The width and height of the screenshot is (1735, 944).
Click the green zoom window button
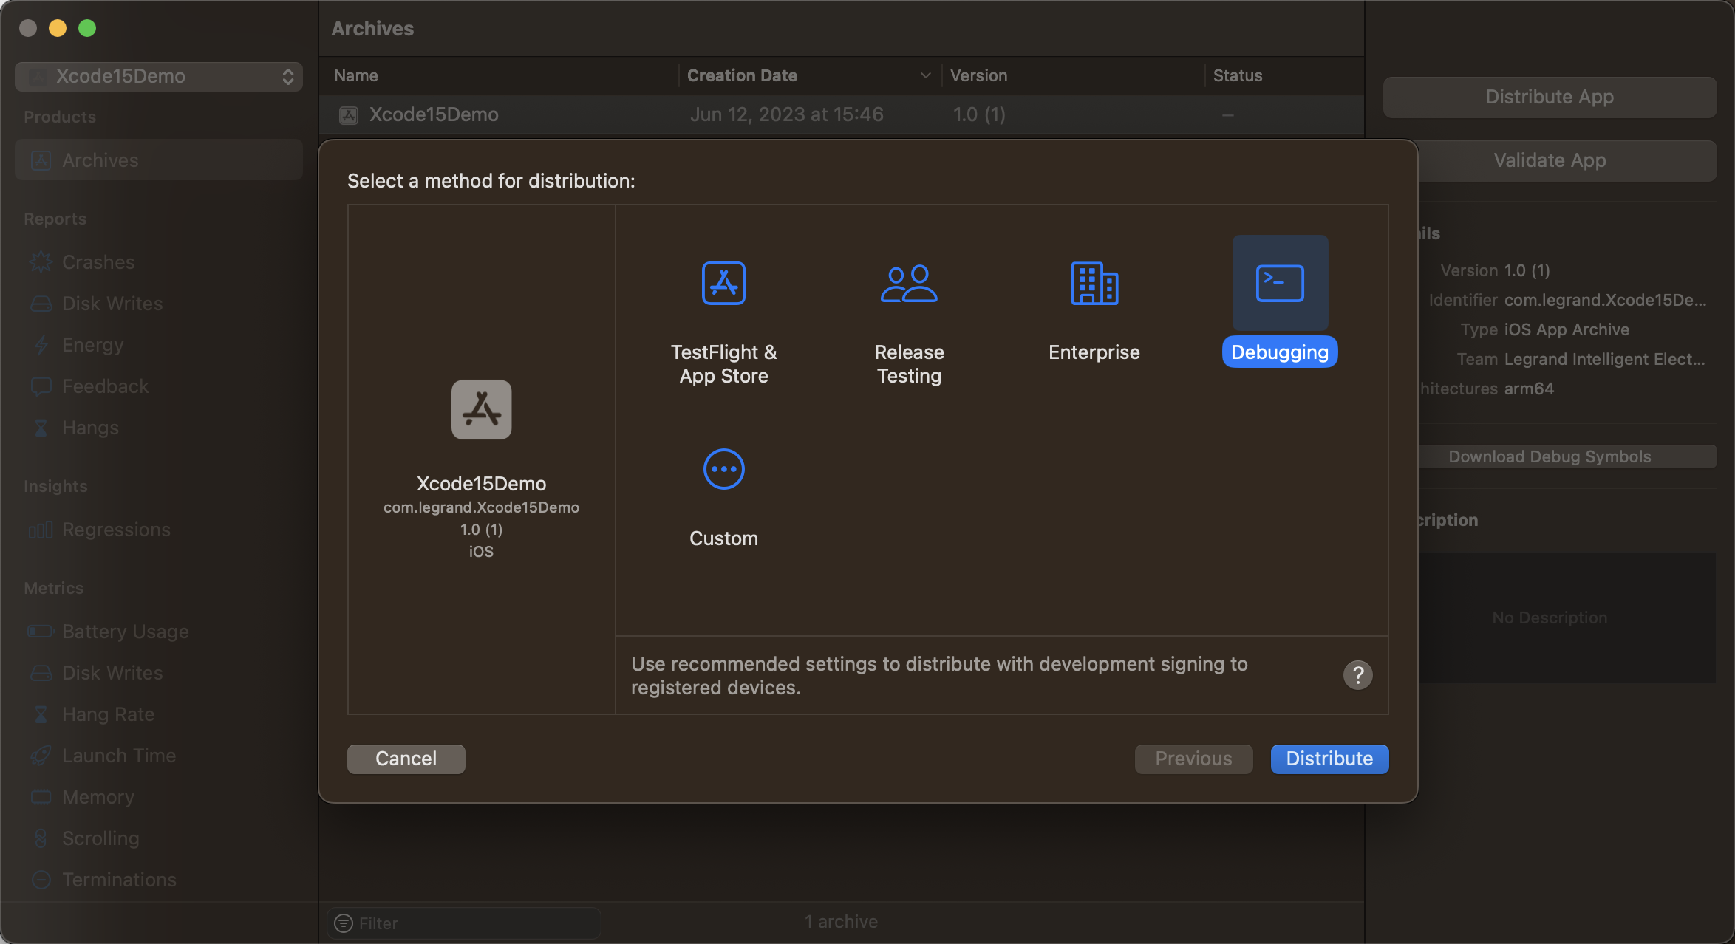pos(87,28)
